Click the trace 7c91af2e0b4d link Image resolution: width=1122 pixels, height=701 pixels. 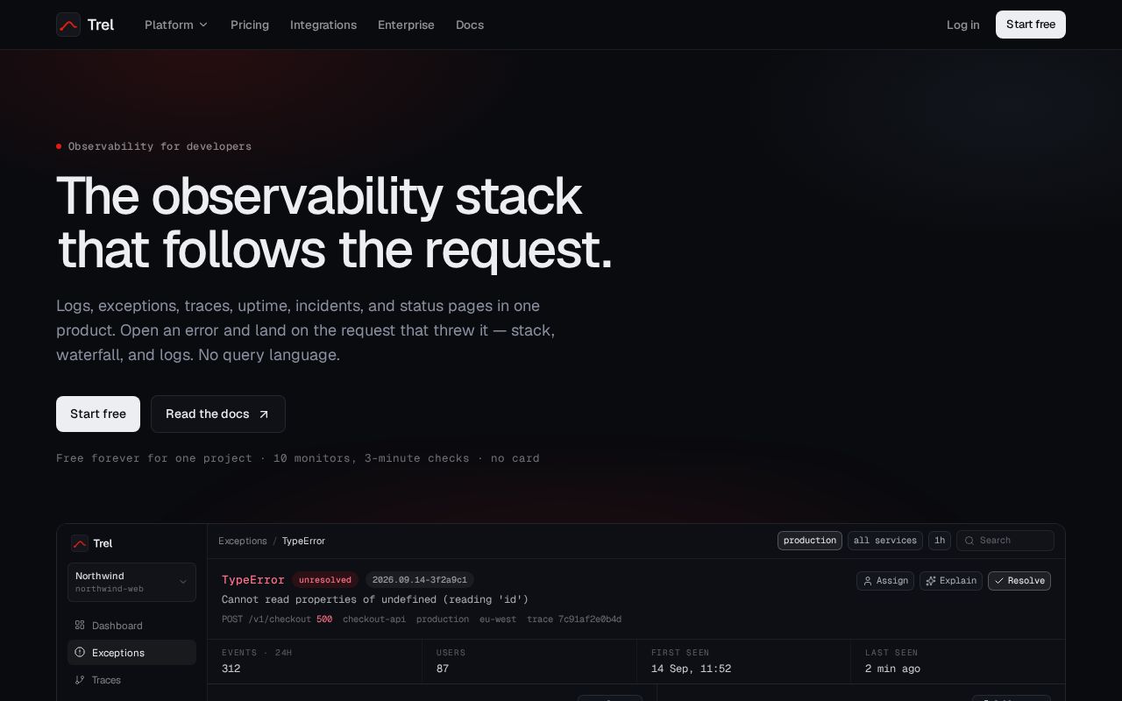tap(574, 620)
